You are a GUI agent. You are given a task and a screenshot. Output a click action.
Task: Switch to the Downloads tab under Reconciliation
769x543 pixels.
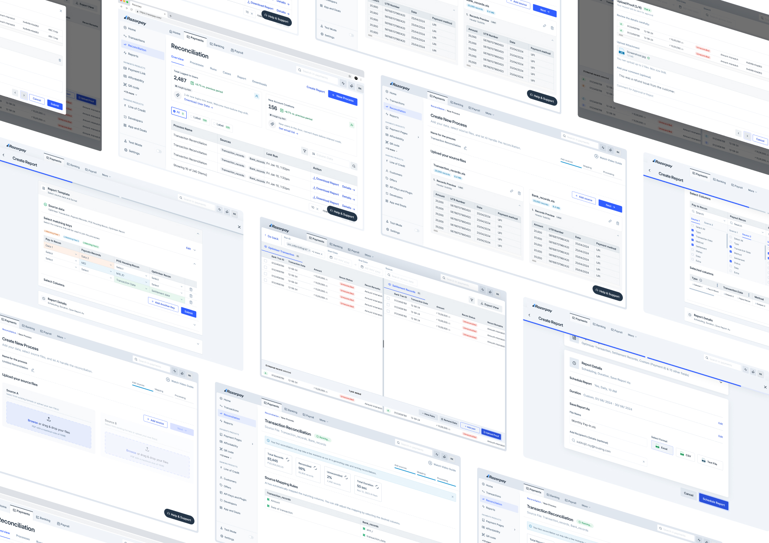coord(260,83)
